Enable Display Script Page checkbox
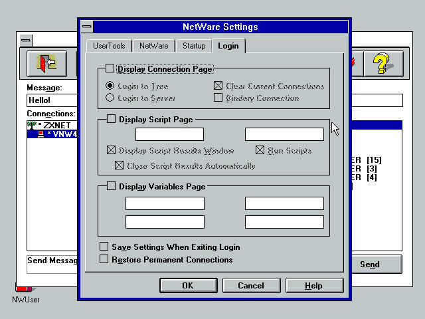Image resolution: width=425 pixels, height=319 pixels. point(111,119)
